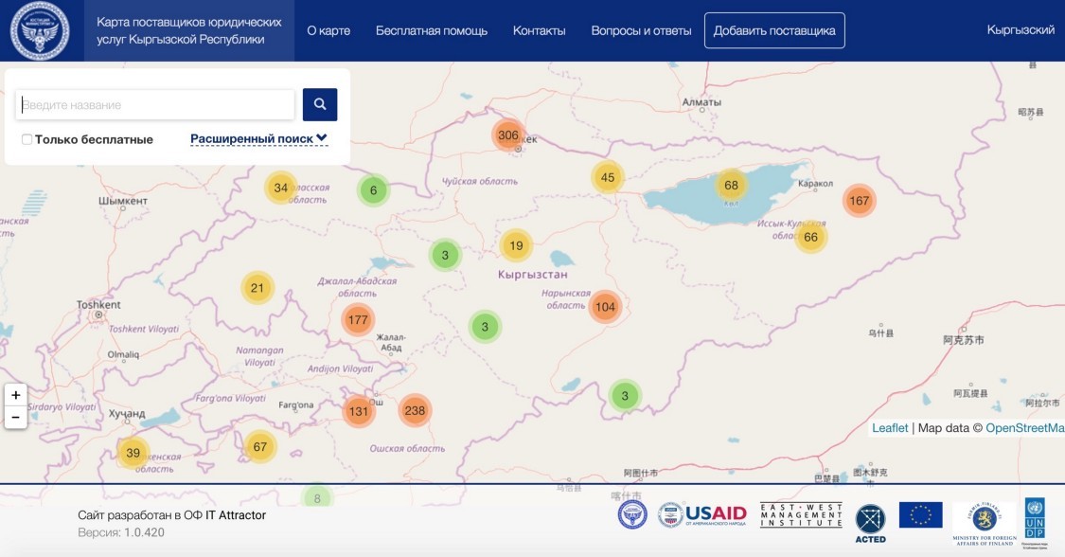Select the ACTED logo in the footer
Screen dimensions: 1065x557
click(869, 519)
